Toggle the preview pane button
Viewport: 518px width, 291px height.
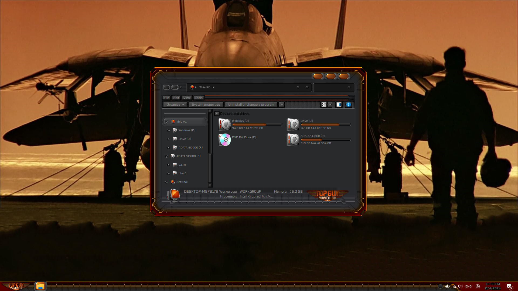(339, 105)
